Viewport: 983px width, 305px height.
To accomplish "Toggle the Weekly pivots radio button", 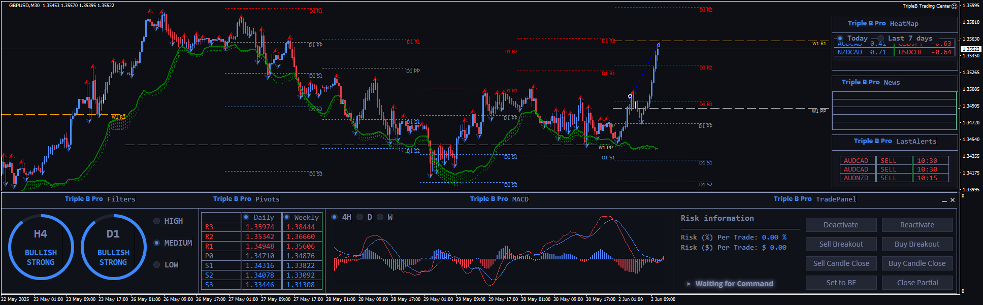I will [x=287, y=217].
